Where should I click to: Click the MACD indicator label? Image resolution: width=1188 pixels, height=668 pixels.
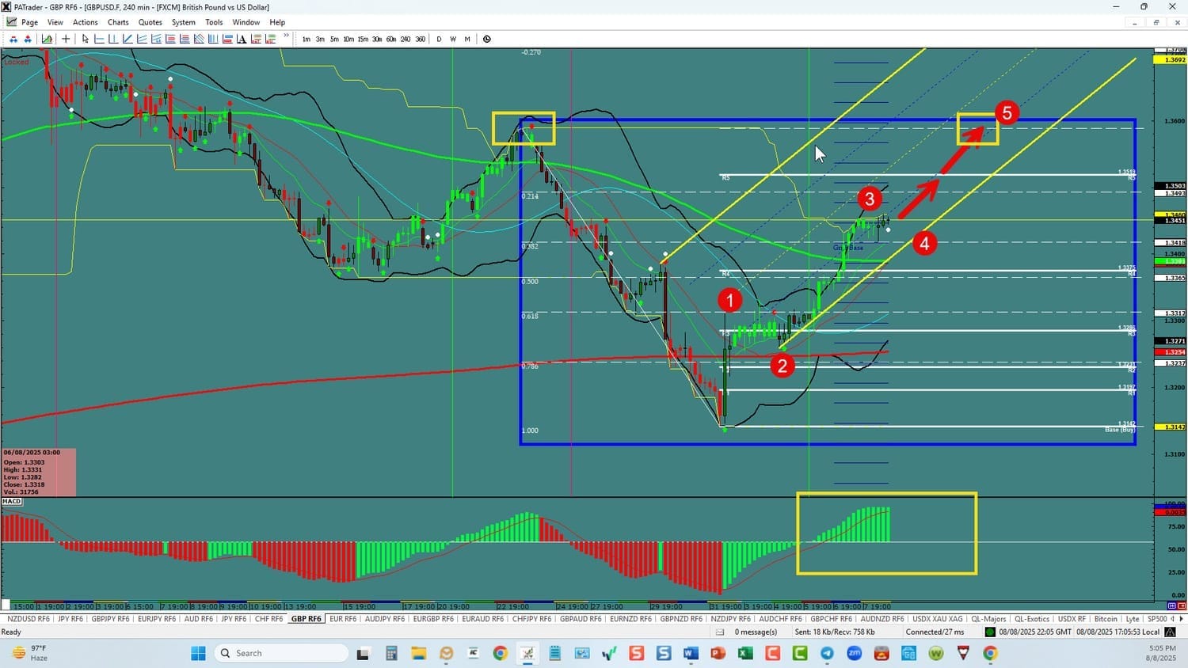coord(12,502)
